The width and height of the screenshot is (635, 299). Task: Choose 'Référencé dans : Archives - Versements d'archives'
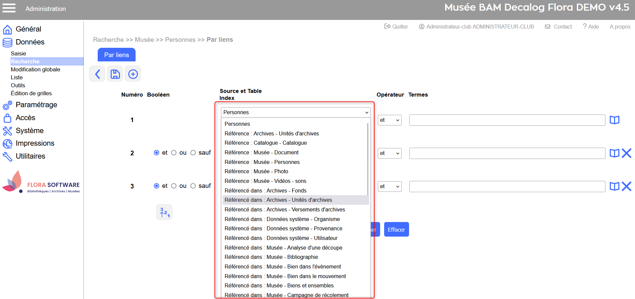click(295, 209)
